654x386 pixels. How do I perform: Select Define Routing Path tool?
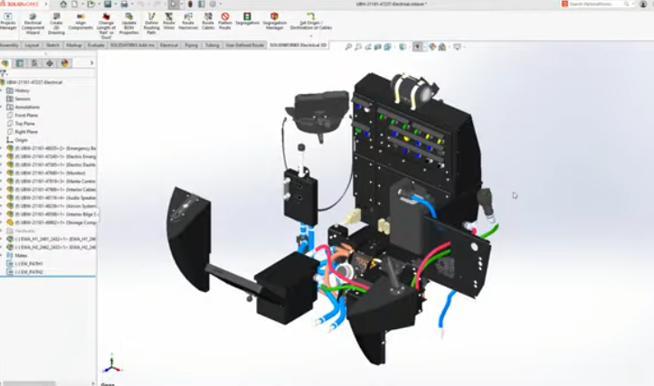point(151,24)
